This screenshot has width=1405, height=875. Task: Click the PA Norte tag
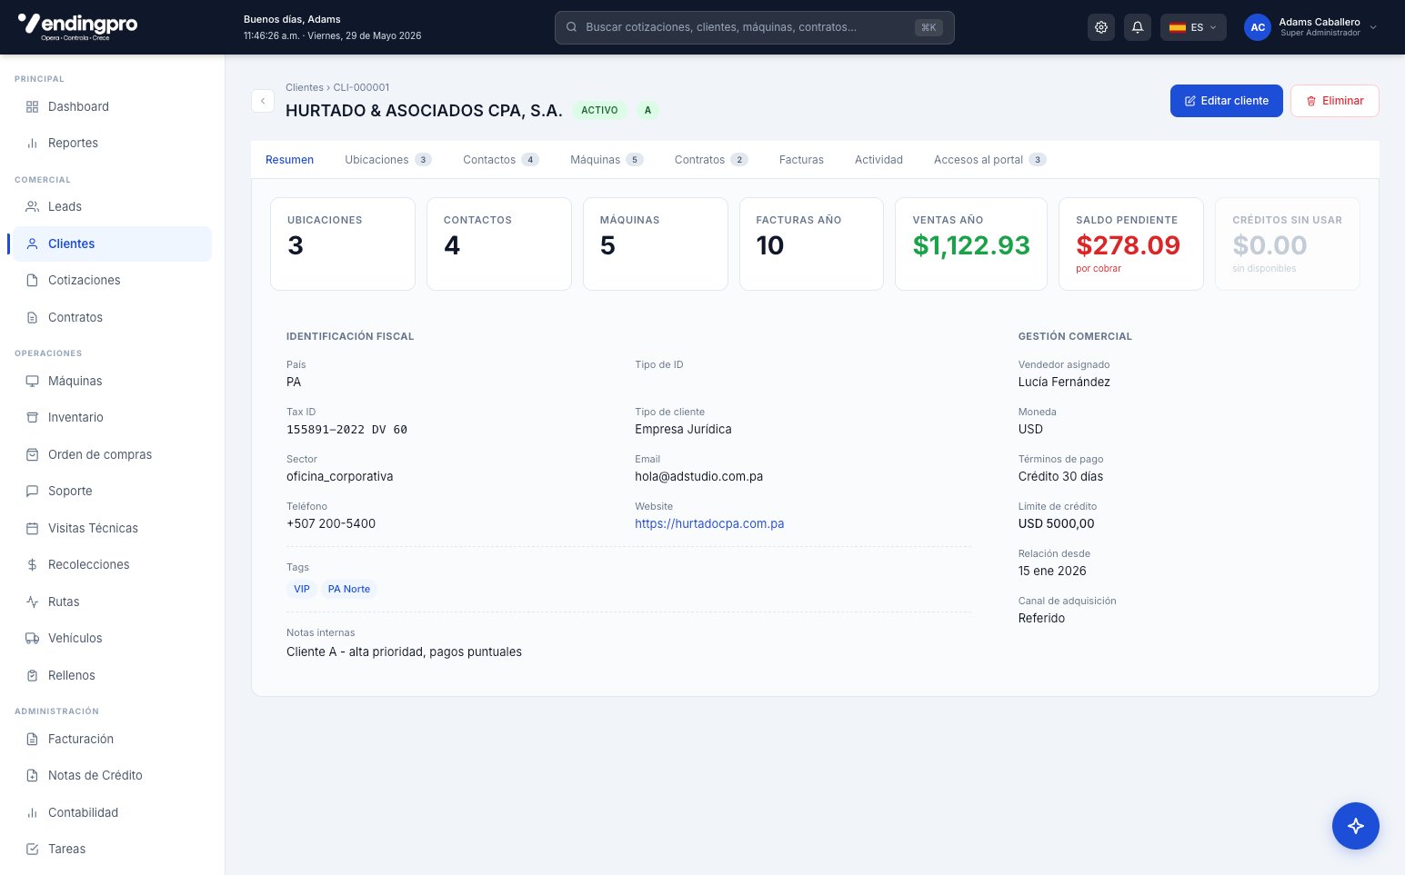pos(349,589)
